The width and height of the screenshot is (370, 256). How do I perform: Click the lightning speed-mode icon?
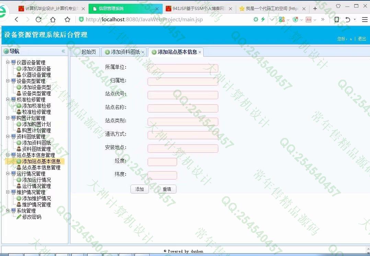263,19
